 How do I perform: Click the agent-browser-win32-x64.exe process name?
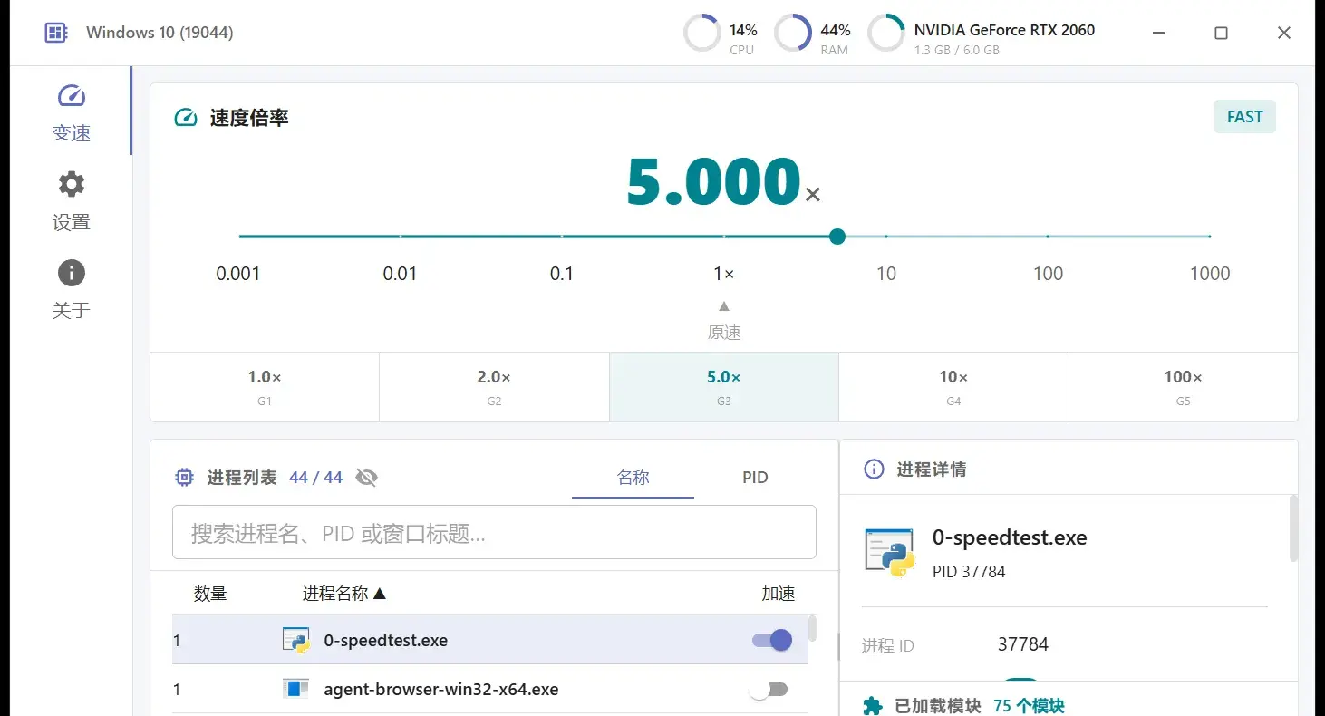(441, 690)
